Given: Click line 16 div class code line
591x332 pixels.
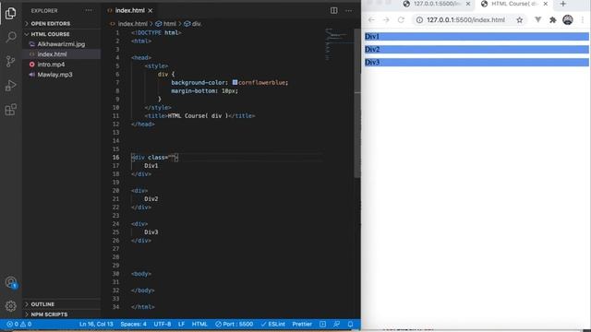Looking at the screenshot, I should [154, 158].
